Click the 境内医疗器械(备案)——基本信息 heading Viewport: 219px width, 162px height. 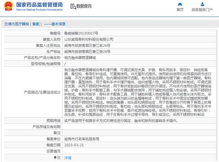[x=36, y=24]
